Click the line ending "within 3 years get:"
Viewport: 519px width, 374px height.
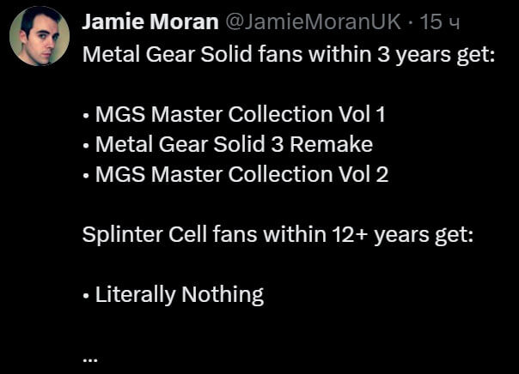(294, 53)
